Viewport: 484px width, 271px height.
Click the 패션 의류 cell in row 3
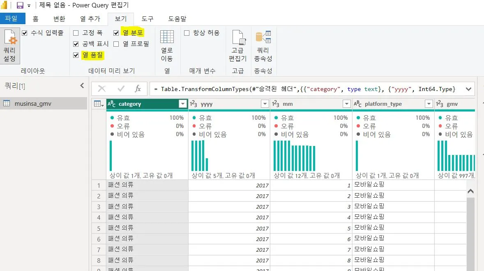147,207
